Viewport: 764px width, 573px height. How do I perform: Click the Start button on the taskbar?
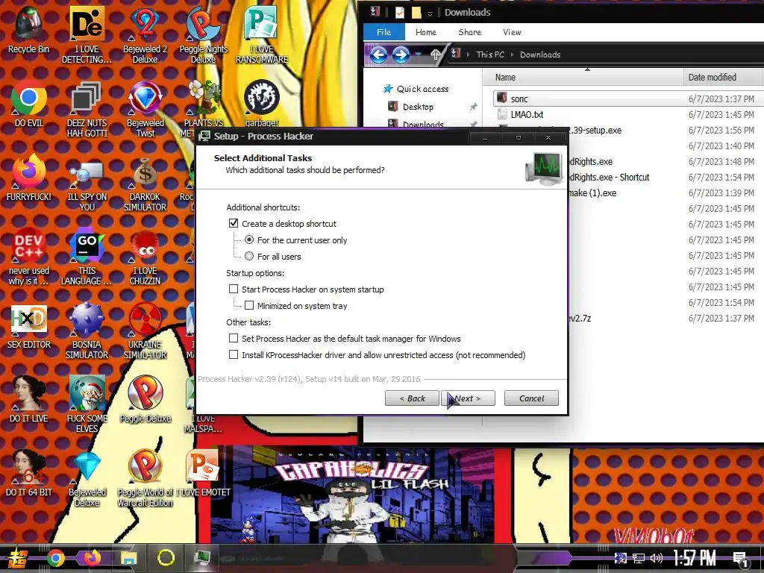(18, 558)
